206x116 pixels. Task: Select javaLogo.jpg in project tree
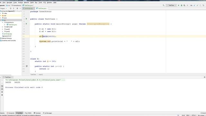tap(7, 34)
